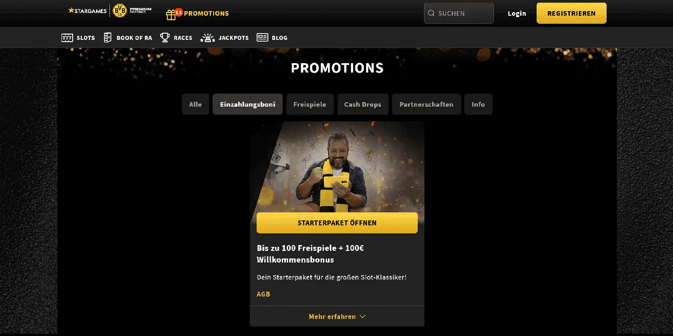Select the Info filter tab
The width and height of the screenshot is (673, 336).
coord(478,104)
